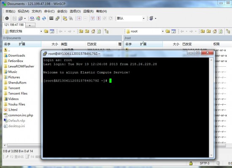The image size is (232, 168).
Task: Expand the local 我的文档 directory dropdown
Action: coord(41,31)
